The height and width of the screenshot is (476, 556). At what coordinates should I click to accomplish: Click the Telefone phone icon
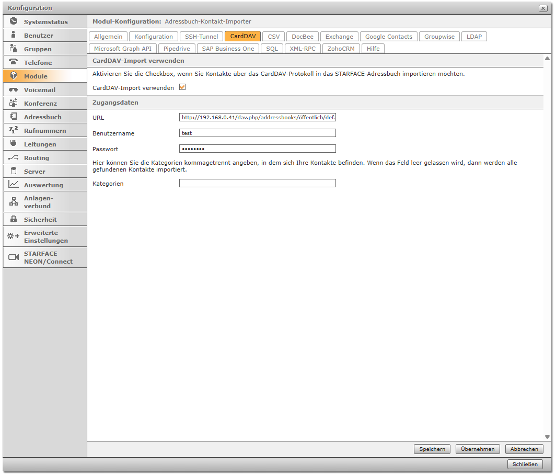click(14, 62)
